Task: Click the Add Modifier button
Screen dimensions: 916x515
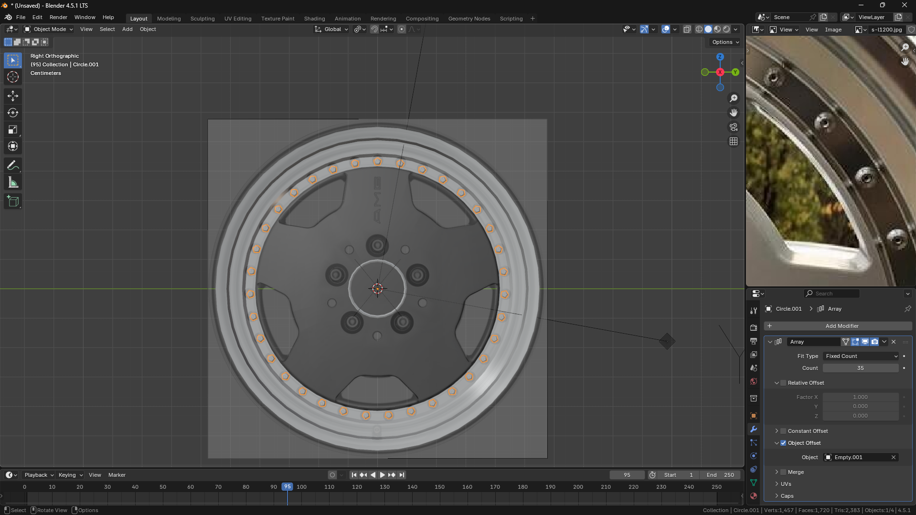Action: [838, 326]
